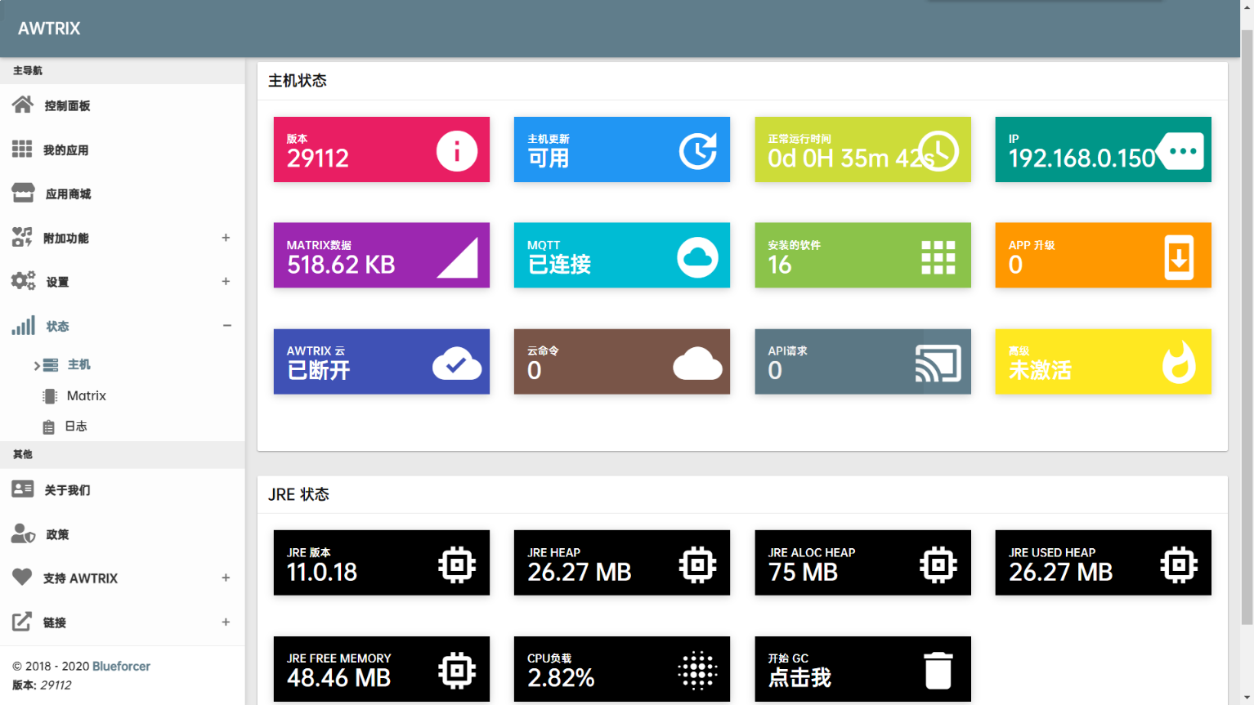Click the triangle signal icon on MATRIX数据 card
Screen dimensions: 1254x705
[x=457, y=258]
